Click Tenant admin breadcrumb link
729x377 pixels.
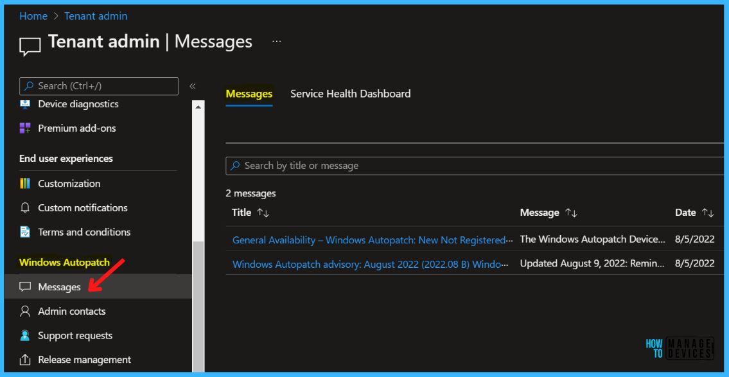[x=96, y=16]
